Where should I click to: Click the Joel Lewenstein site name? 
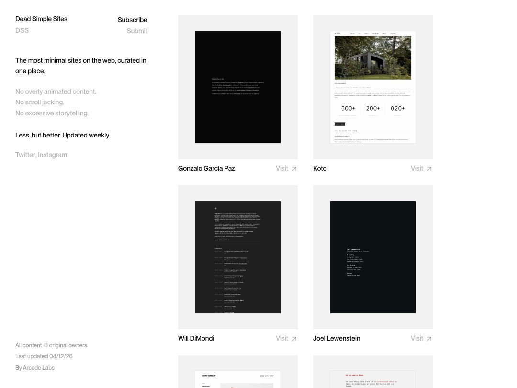point(337,338)
